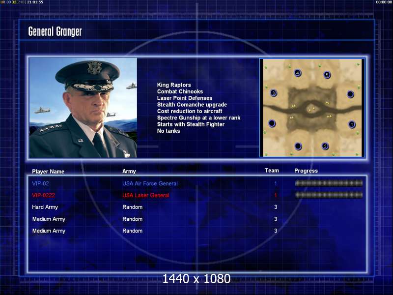Click the General Granger title

tap(55, 31)
